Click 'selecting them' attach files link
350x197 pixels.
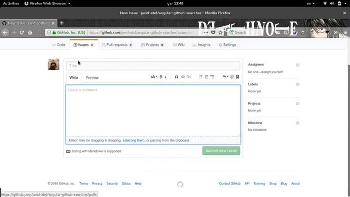coord(133,140)
